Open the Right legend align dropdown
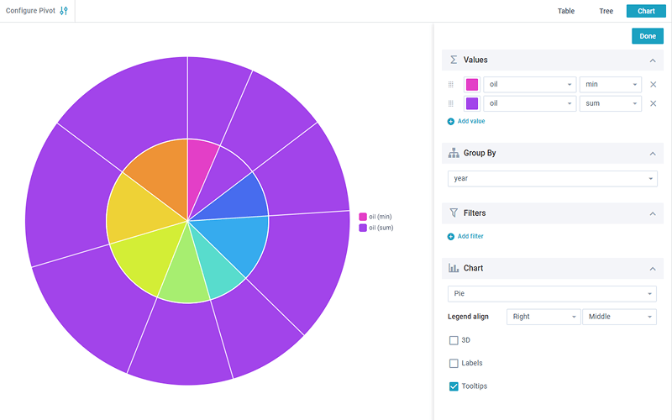Viewport: 672px width, 420px height. click(x=543, y=317)
